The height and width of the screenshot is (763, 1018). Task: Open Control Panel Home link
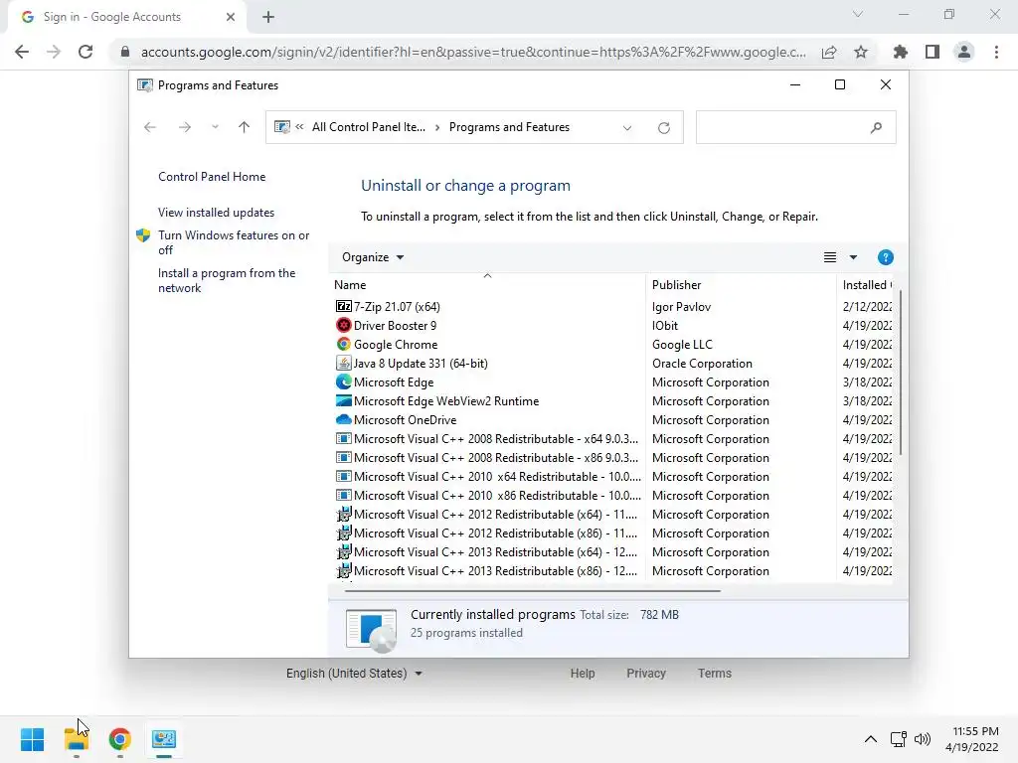212,177
